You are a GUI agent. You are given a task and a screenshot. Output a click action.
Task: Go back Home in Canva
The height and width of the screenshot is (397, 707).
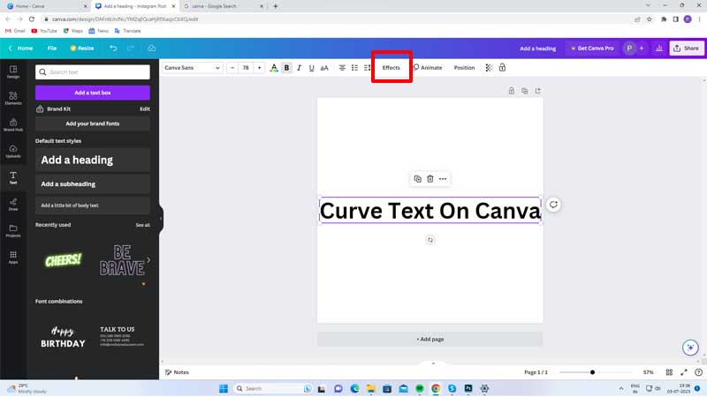(20, 49)
